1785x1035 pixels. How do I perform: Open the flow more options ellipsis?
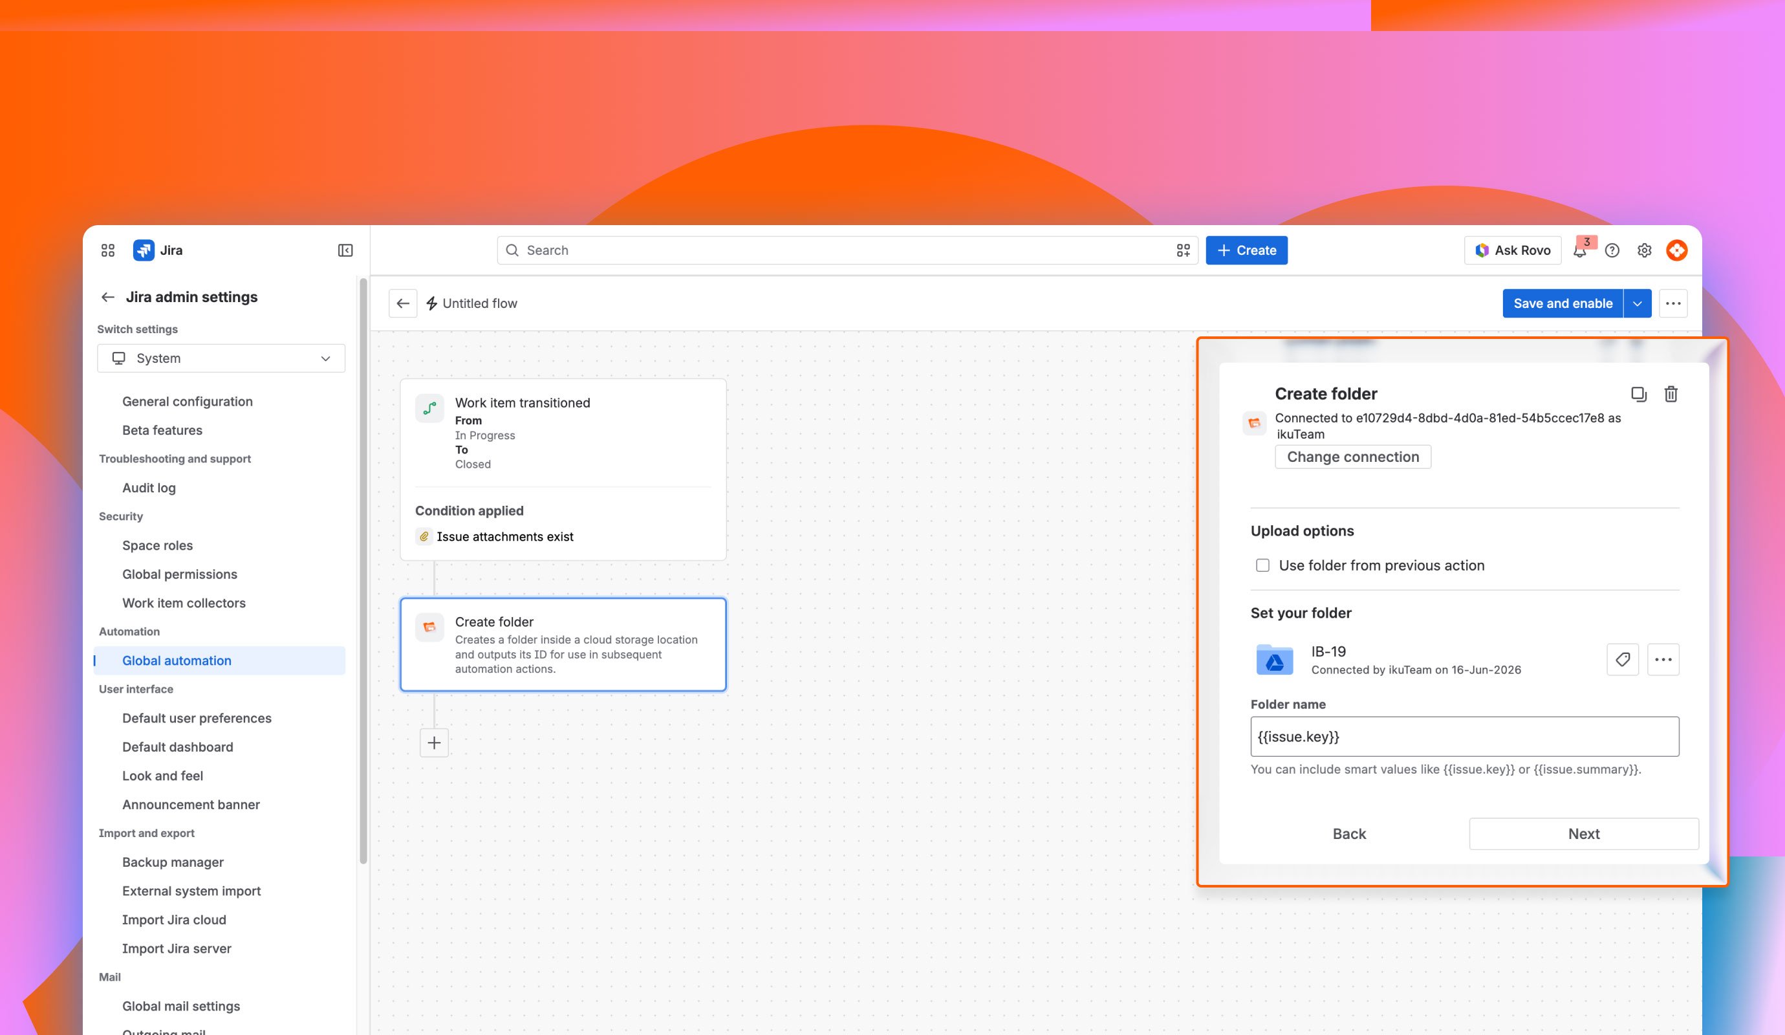click(1673, 303)
